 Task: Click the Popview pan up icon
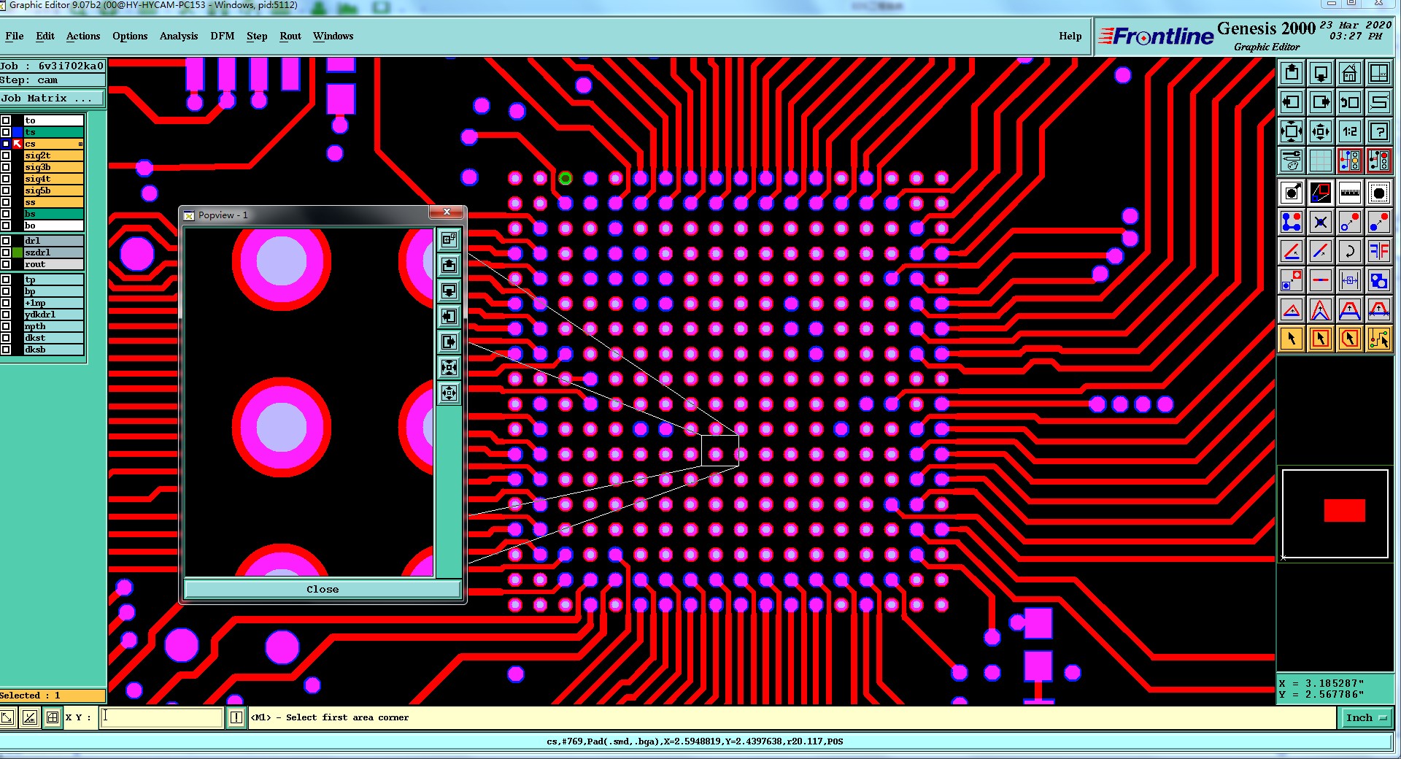(449, 265)
